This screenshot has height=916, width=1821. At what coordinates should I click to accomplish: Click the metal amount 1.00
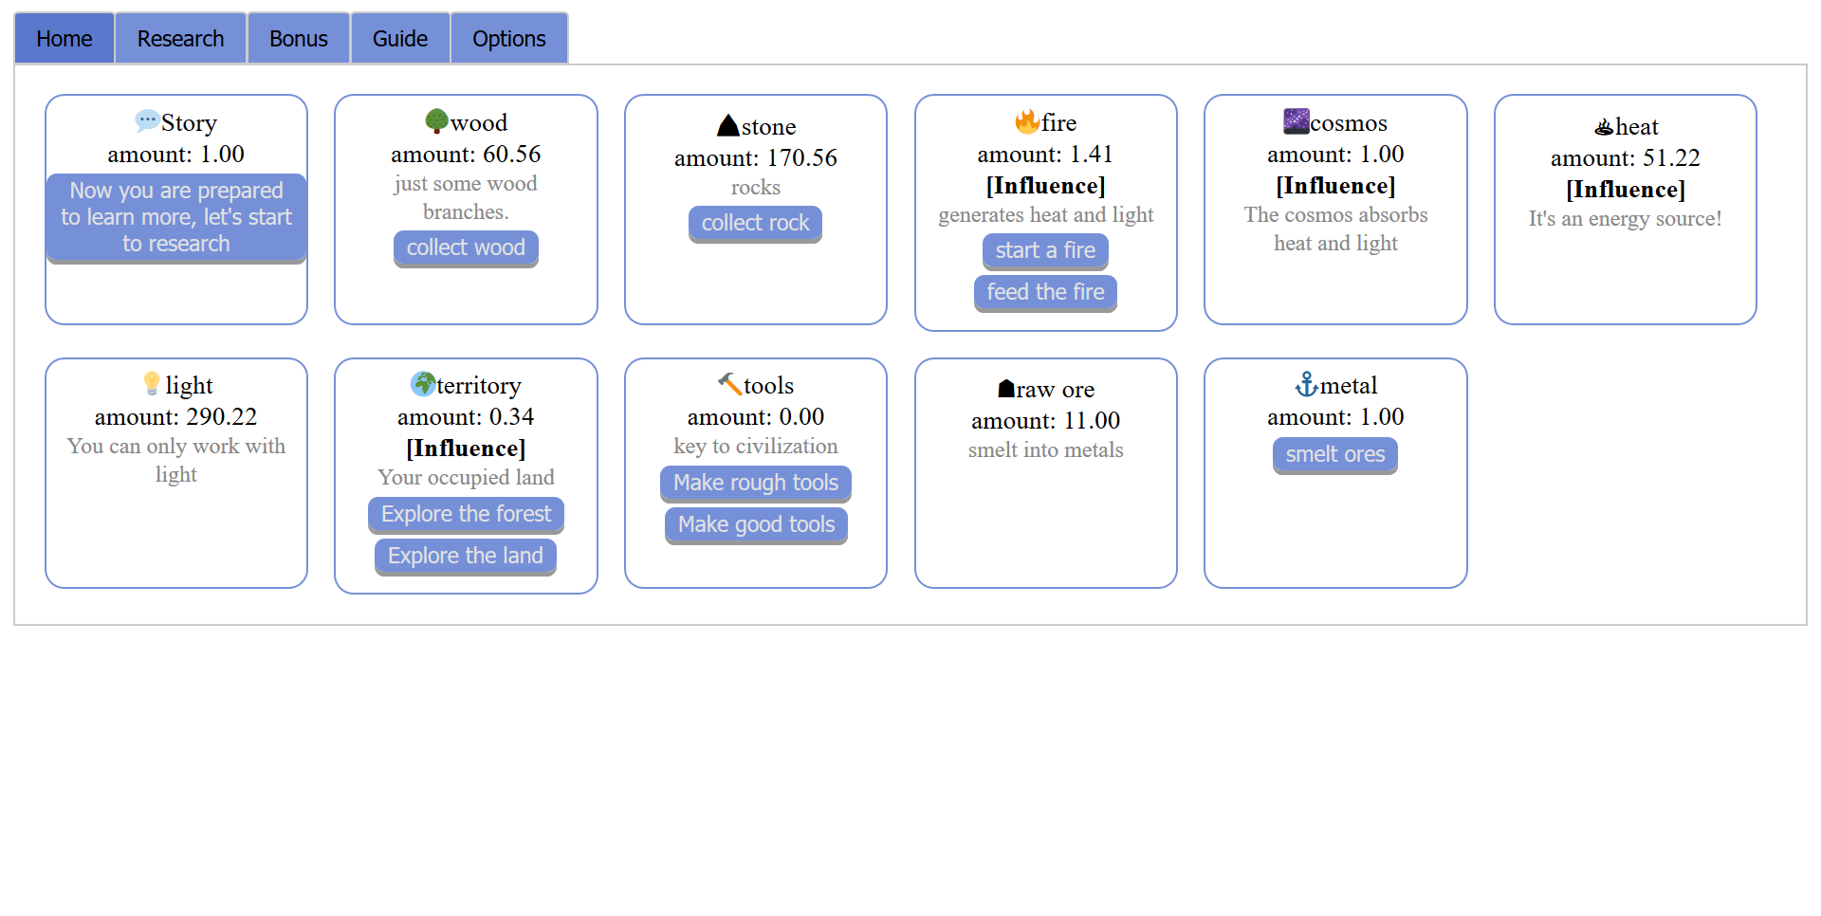[x=1335, y=416]
